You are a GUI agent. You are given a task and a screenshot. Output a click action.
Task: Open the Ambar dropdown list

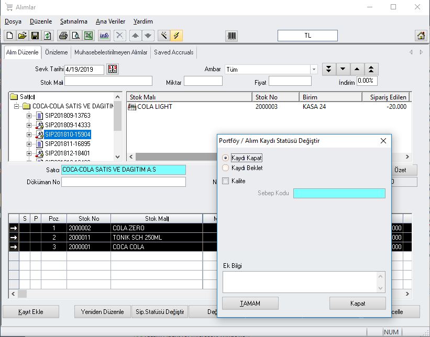pos(314,69)
